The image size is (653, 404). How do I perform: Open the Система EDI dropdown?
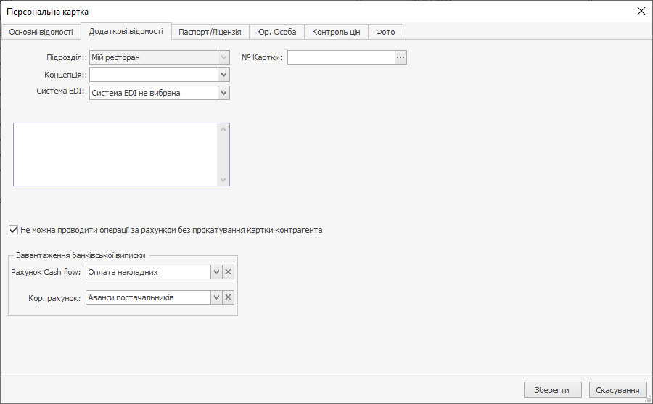pyautogui.click(x=223, y=93)
